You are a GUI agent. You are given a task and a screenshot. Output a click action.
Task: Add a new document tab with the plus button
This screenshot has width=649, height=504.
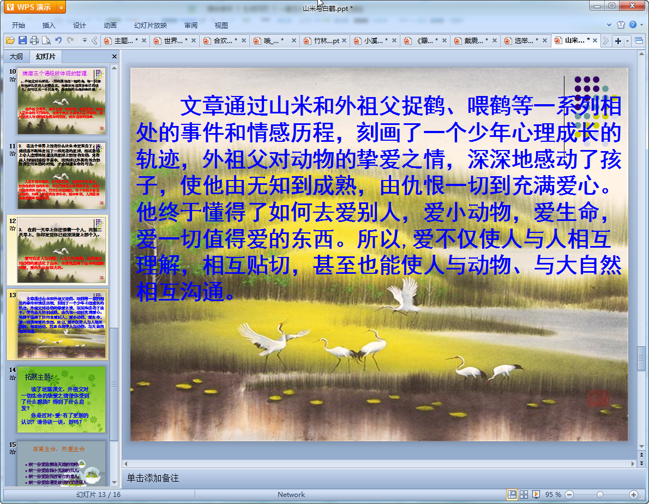click(618, 40)
